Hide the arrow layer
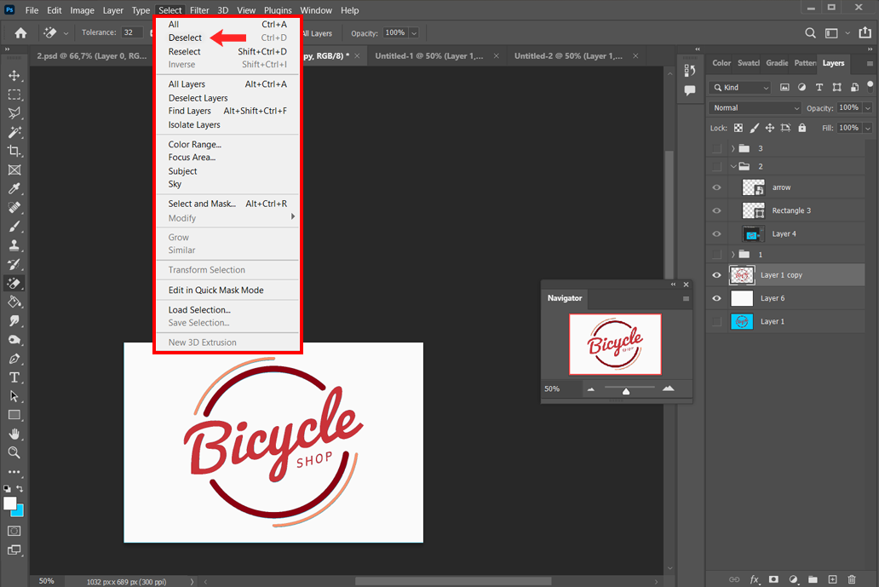 pyautogui.click(x=716, y=187)
